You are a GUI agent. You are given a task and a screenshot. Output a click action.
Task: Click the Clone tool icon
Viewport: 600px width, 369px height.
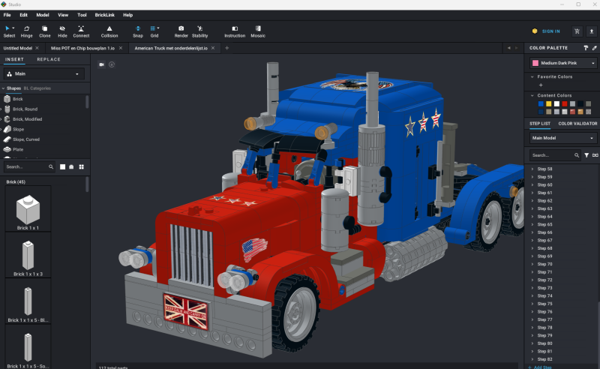[45, 31]
